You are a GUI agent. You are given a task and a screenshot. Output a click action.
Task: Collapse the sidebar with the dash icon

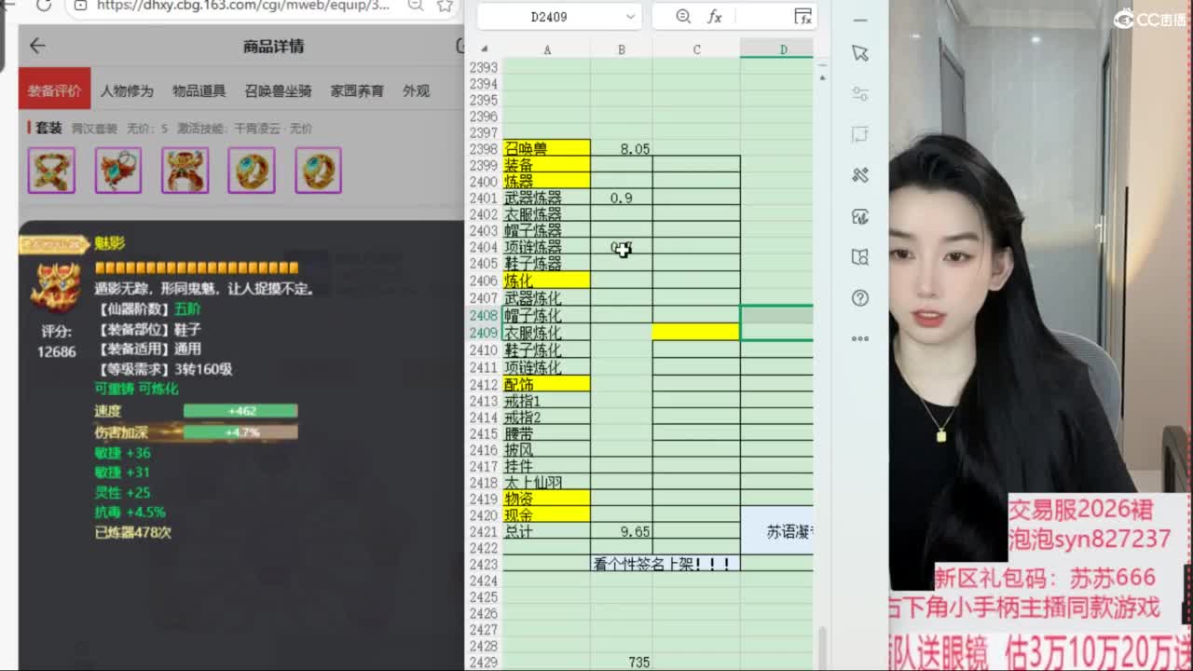pos(860,21)
